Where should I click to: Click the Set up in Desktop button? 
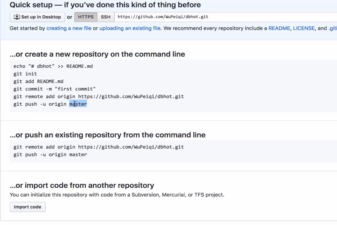[x=37, y=17]
